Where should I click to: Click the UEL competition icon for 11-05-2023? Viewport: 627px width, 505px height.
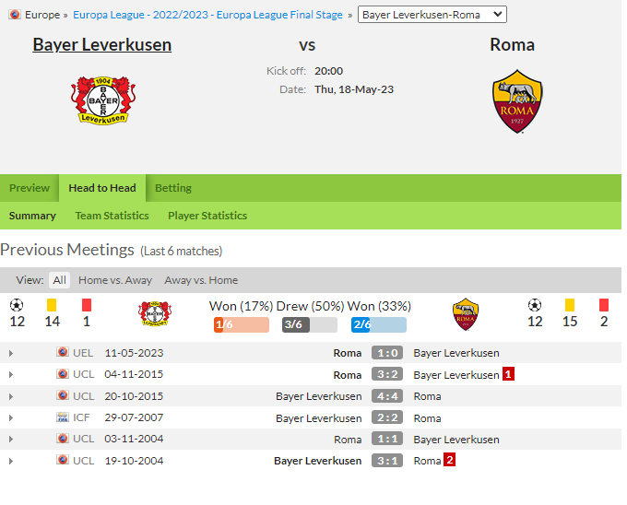pos(63,352)
